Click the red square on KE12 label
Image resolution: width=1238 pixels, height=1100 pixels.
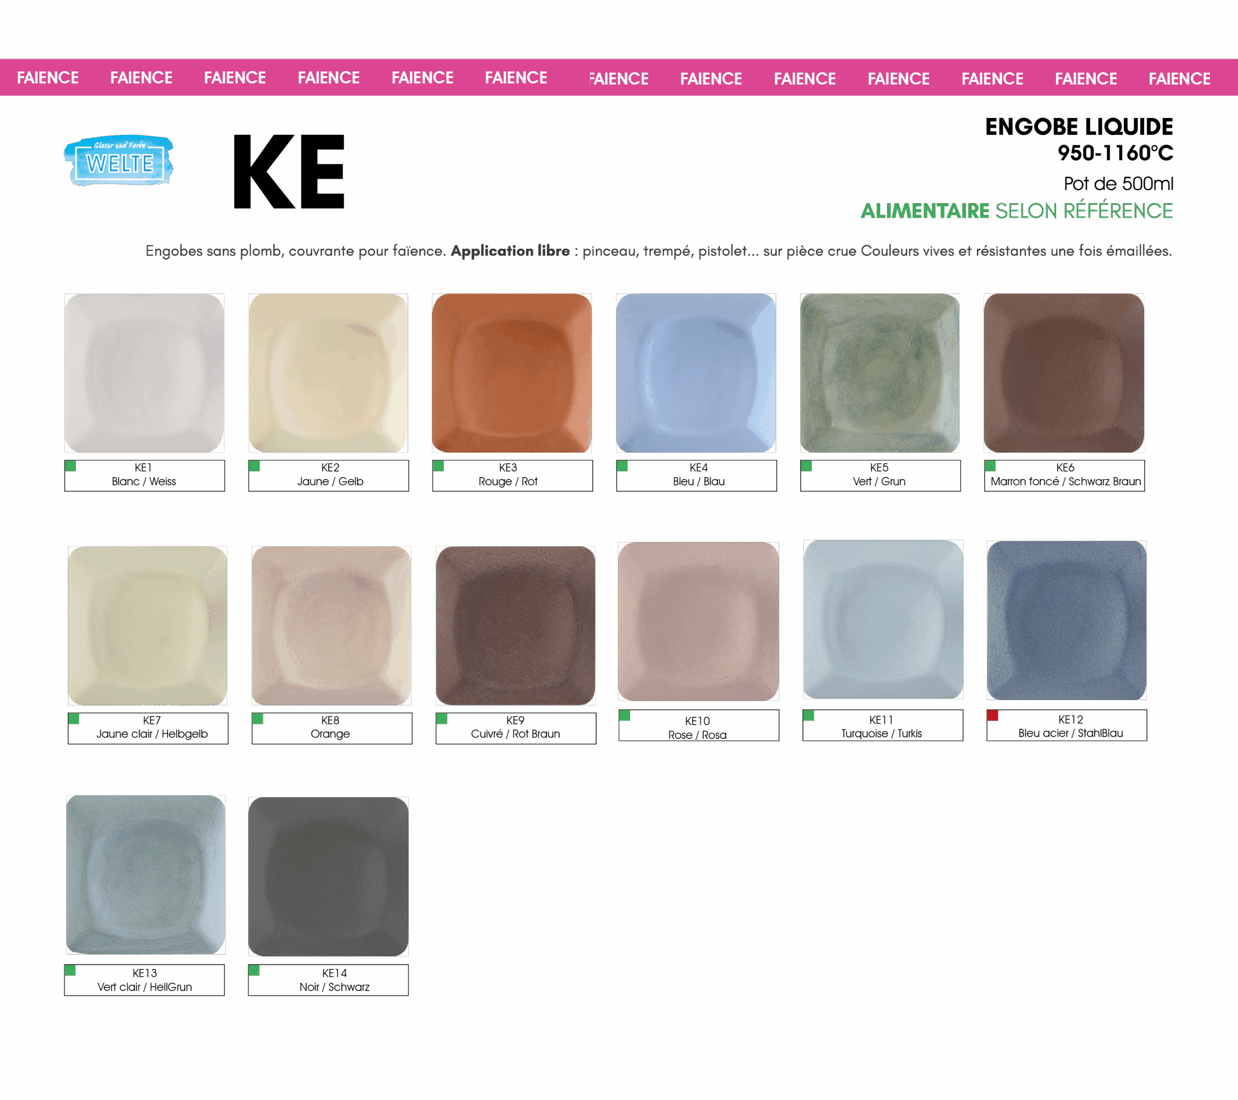992,716
